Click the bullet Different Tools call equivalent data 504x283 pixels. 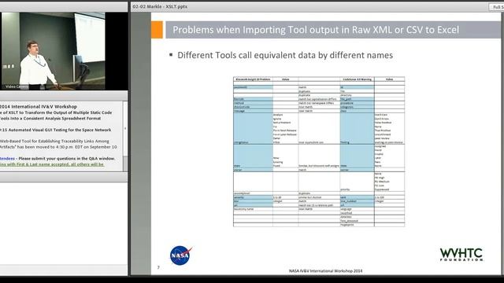(285, 55)
